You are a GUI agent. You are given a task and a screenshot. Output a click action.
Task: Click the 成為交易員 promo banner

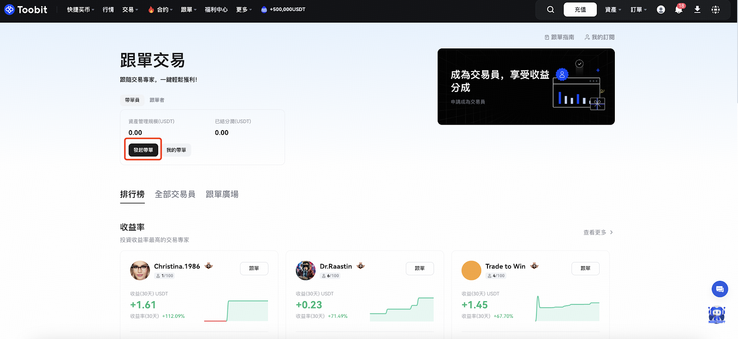click(526, 87)
